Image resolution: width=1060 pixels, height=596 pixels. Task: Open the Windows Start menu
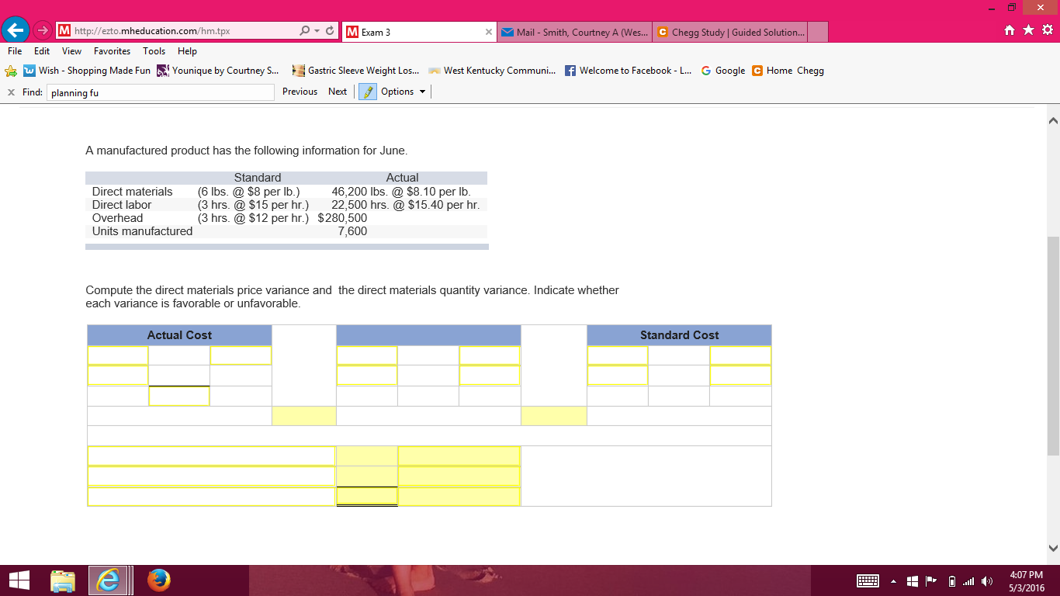pos(18,580)
